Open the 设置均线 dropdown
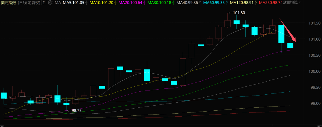 point(291,3)
